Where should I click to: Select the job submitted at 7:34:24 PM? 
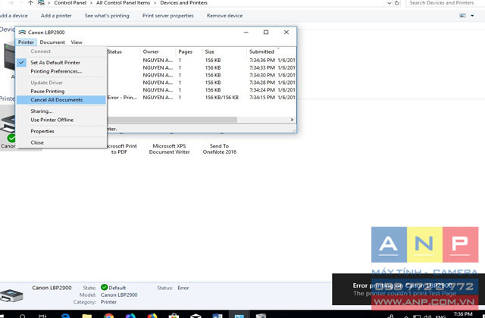(x=202, y=90)
